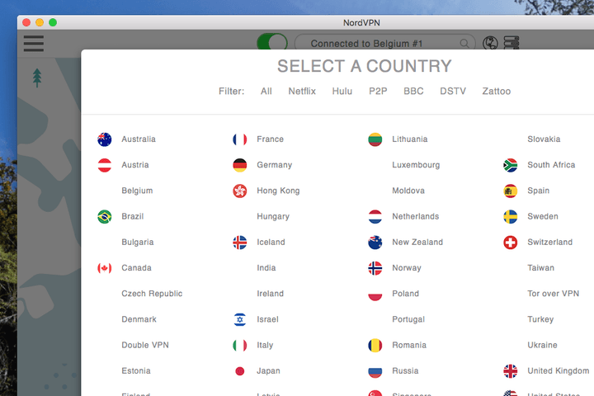
Task: Select Ukraine
Action: click(542, 345)
